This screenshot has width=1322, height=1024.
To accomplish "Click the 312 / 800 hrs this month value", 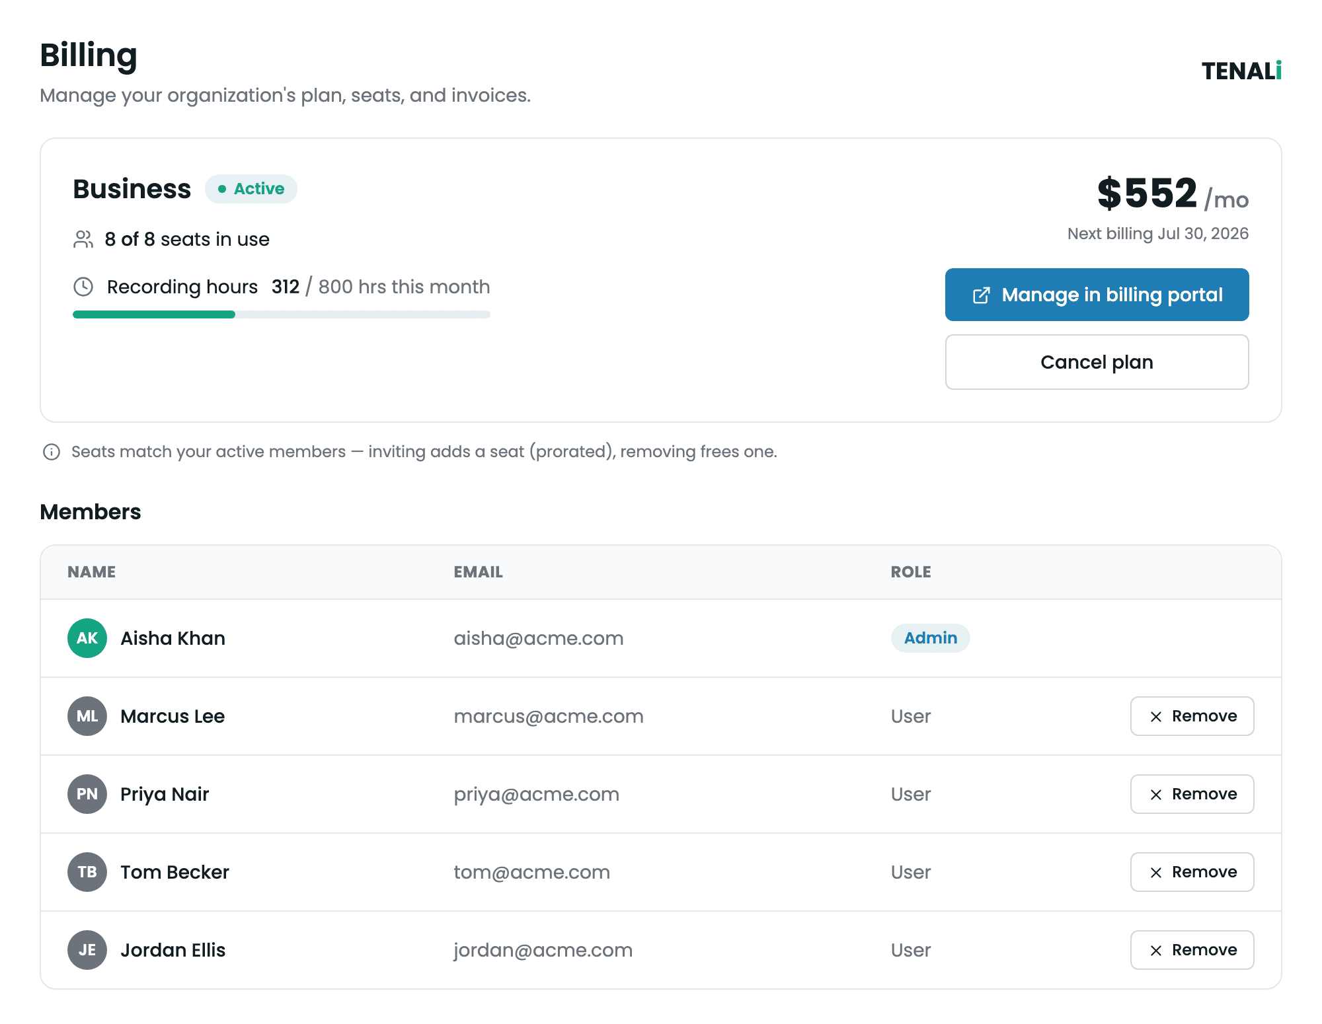I will click(x=381, y=287).
